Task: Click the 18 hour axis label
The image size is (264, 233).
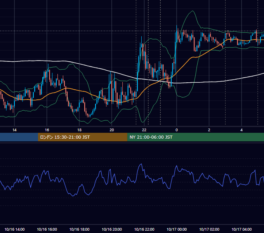Action: point(79,130)
